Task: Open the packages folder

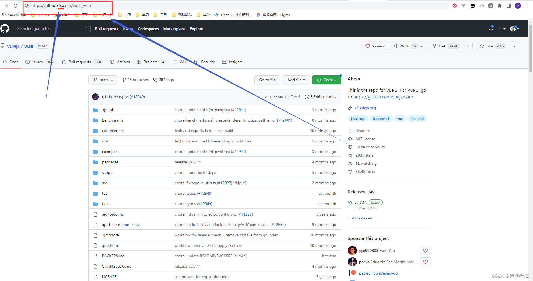Action: point(110,162)
